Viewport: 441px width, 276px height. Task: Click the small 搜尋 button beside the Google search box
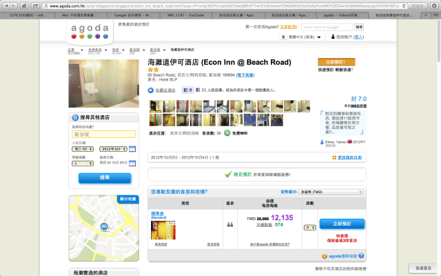click(x=359, y=27)
